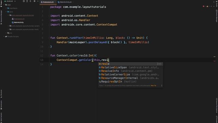The image size is (218, 123).
Task: Open the Resource Manager side panel
Action: tap(1, 17)
